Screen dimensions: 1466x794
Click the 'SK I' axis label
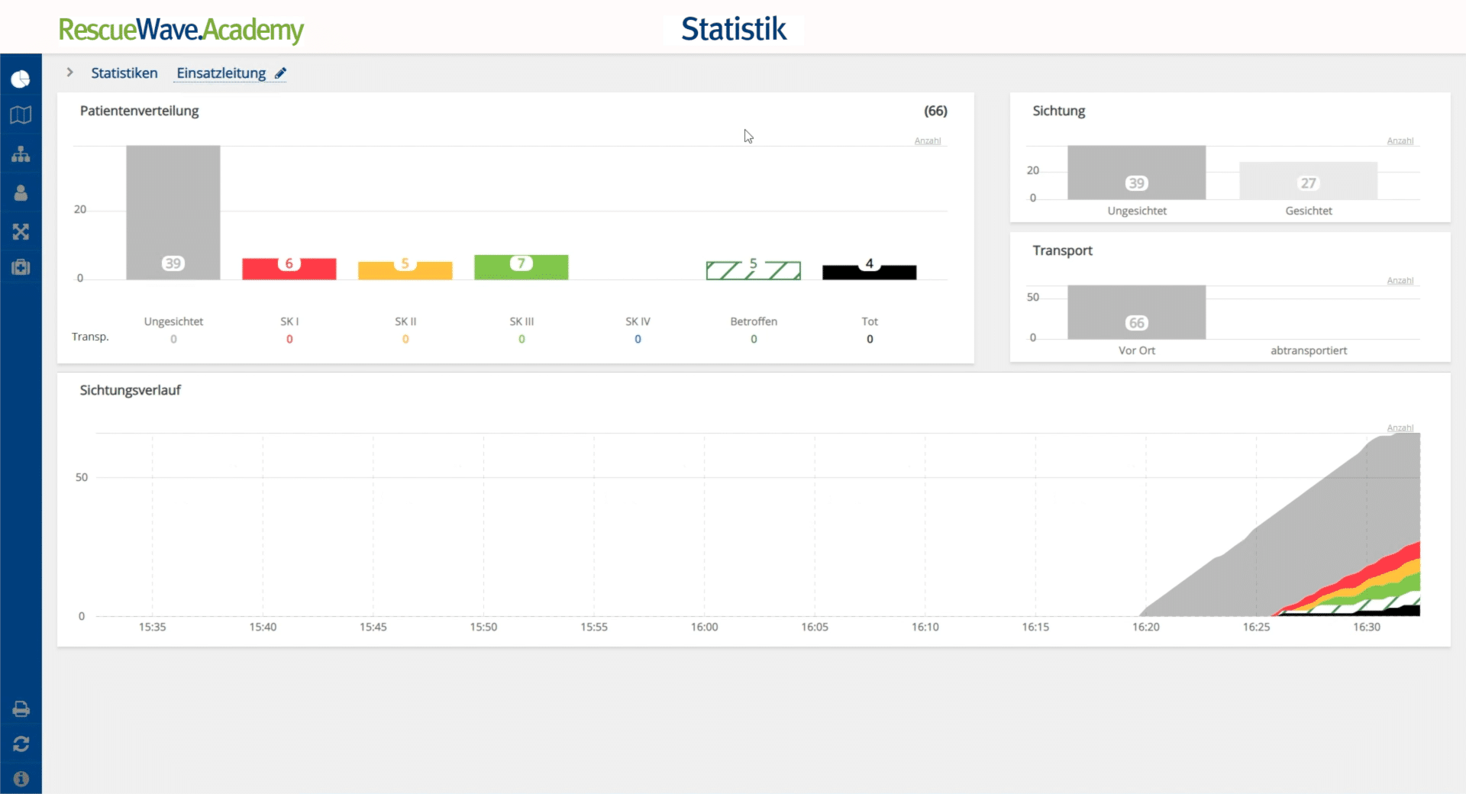pyautogui.click(x=289, y=321)
